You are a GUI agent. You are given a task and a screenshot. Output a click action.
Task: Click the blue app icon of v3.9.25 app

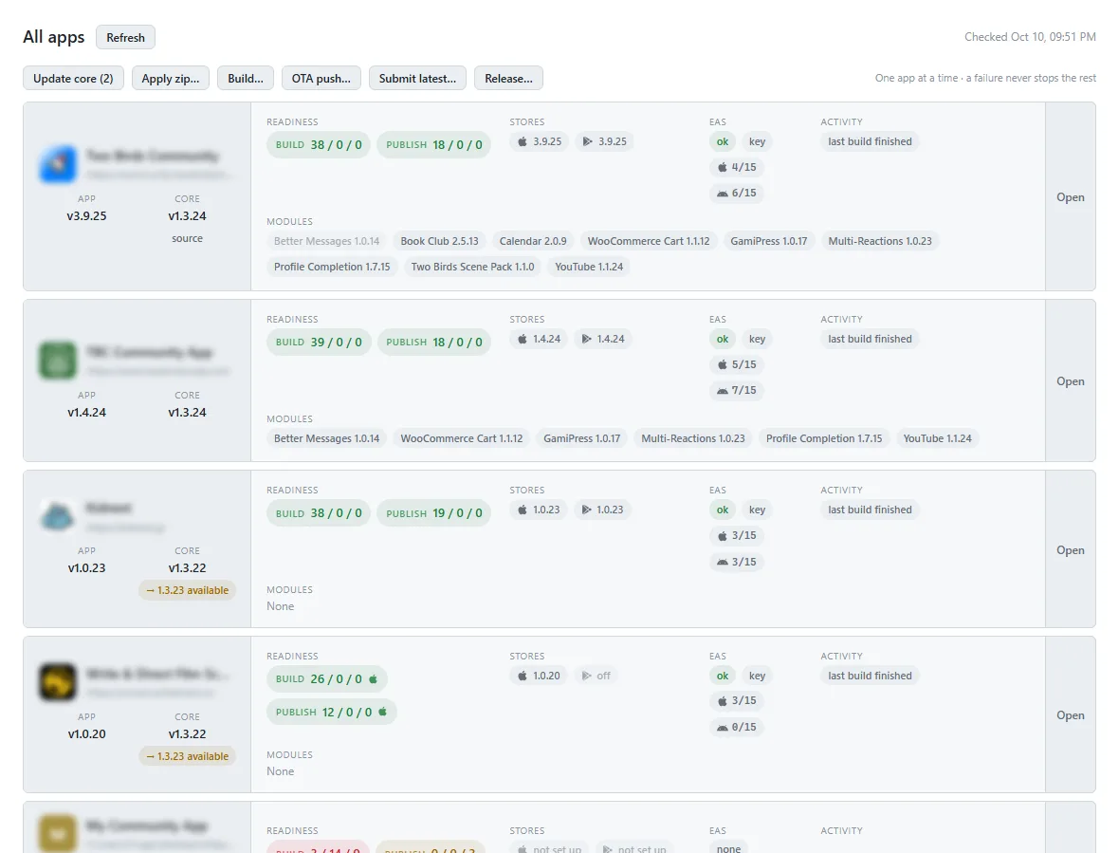tap(58, 163)
